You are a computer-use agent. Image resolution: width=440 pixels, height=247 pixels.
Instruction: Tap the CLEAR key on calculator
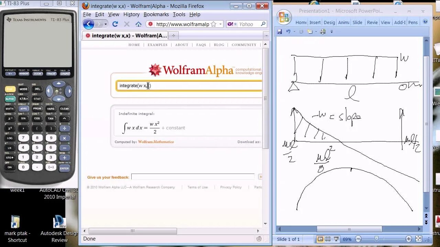(64, 109)
